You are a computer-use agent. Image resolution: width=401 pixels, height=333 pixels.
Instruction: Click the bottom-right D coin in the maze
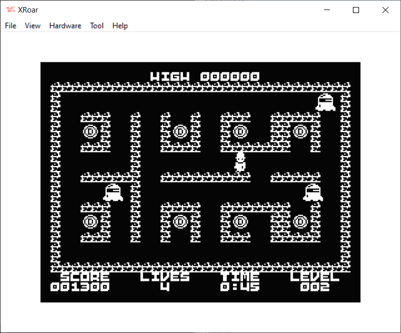click(x=300, y=221)
